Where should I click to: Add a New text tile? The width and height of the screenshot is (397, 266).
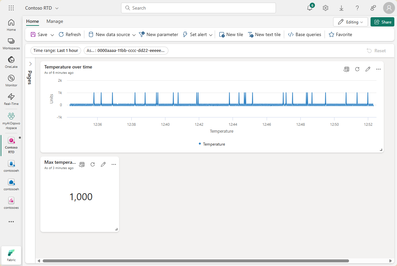point(264,34)
